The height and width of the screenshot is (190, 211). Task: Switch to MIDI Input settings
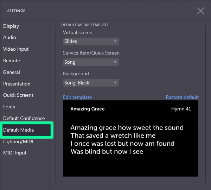(15, 153)
